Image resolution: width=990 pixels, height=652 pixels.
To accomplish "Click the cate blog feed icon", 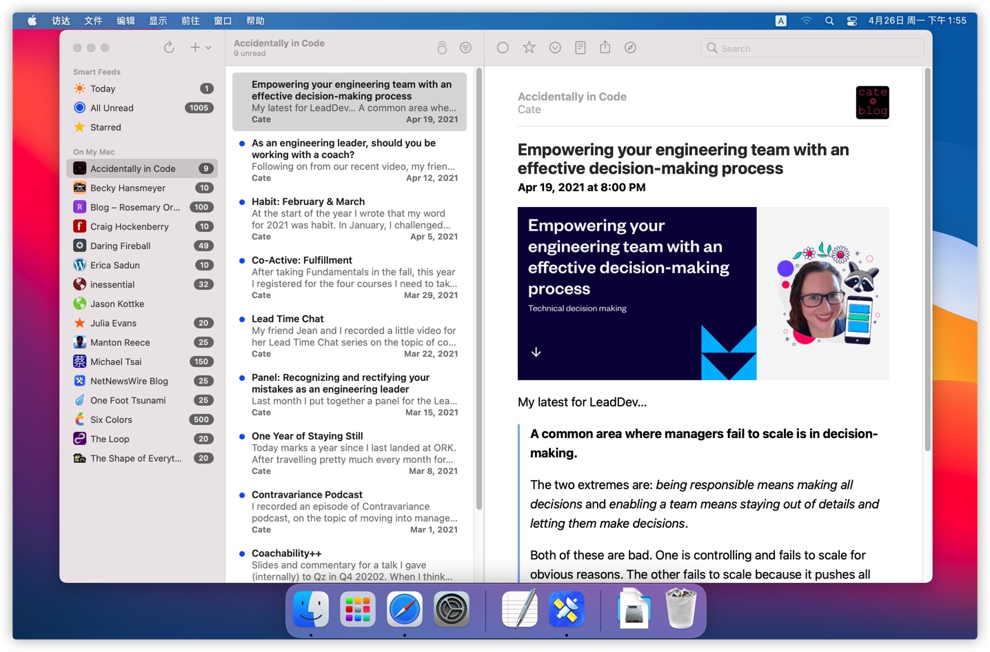I will (x=872, y=103).
